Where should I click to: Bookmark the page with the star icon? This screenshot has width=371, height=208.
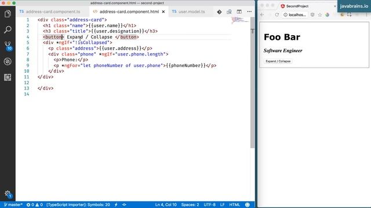pyautogui.click(x=320, y=14)
